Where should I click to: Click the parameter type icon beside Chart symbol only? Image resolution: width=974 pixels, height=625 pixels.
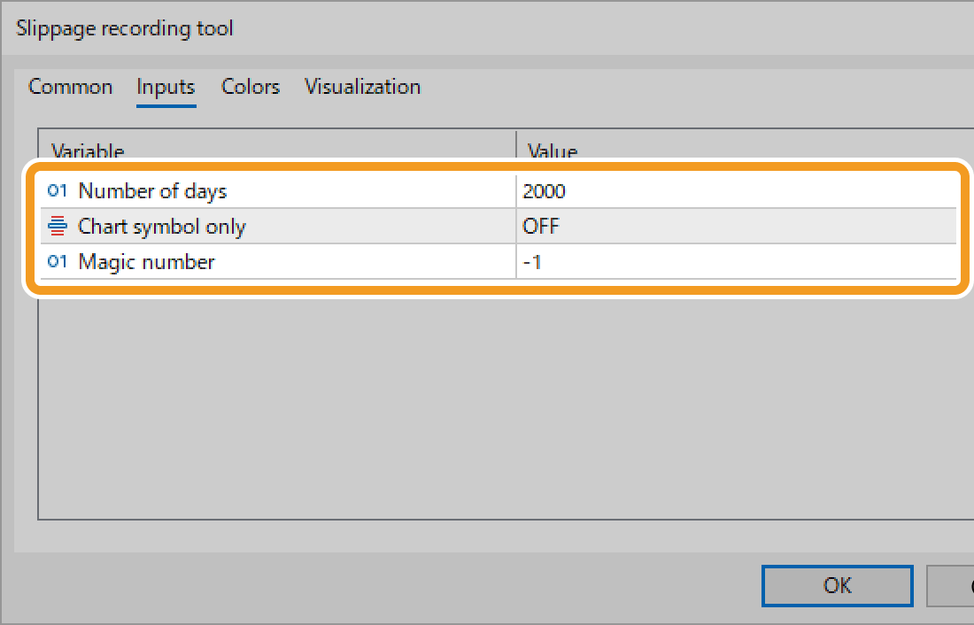click(x=57, y=226)
